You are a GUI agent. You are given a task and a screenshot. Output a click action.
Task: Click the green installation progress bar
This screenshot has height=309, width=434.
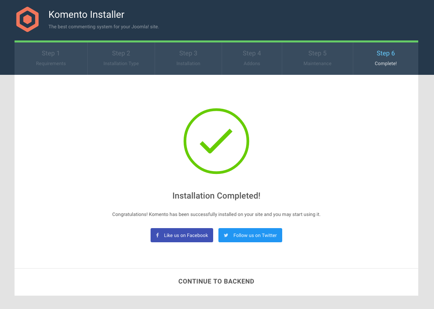click(216, 42)
